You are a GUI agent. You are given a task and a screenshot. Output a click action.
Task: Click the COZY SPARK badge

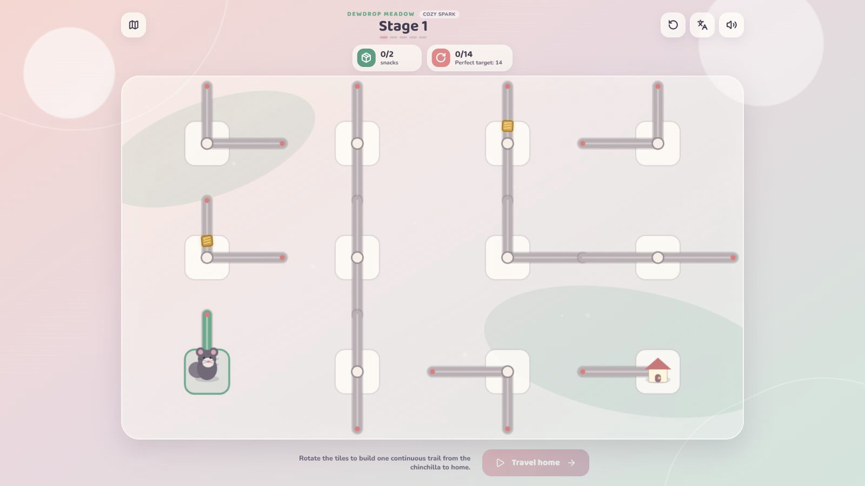click(x=439, y=14)
